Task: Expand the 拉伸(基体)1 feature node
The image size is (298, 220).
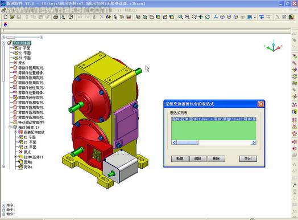Action: point(16,157)
